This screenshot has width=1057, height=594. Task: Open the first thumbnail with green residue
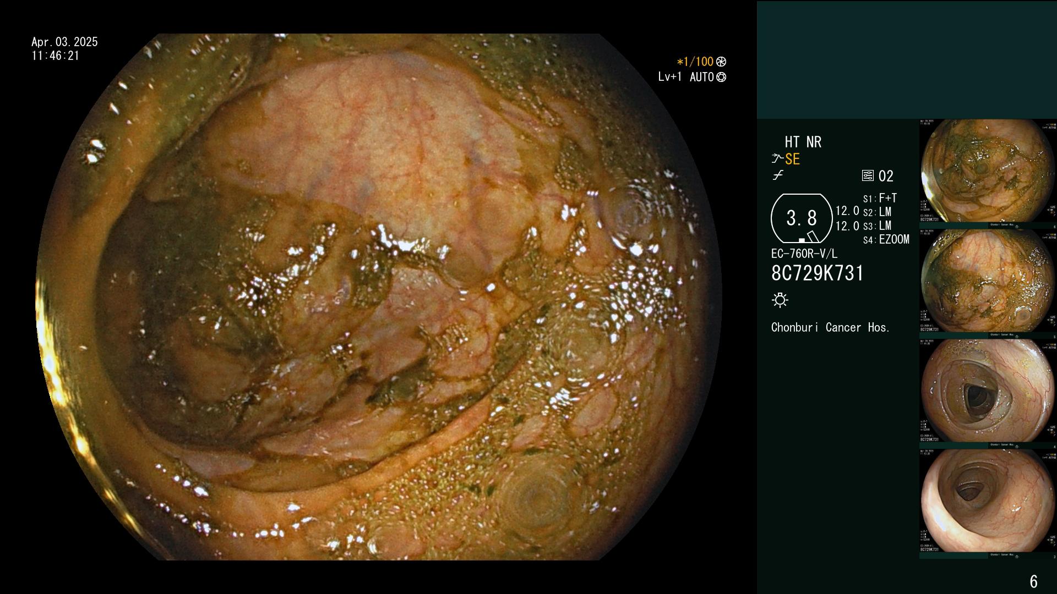coord(988,171)
